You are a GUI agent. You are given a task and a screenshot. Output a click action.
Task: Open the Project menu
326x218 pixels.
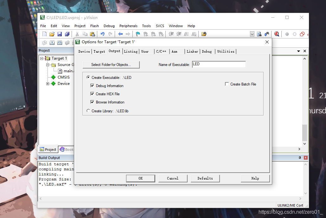tap(80, 26)
